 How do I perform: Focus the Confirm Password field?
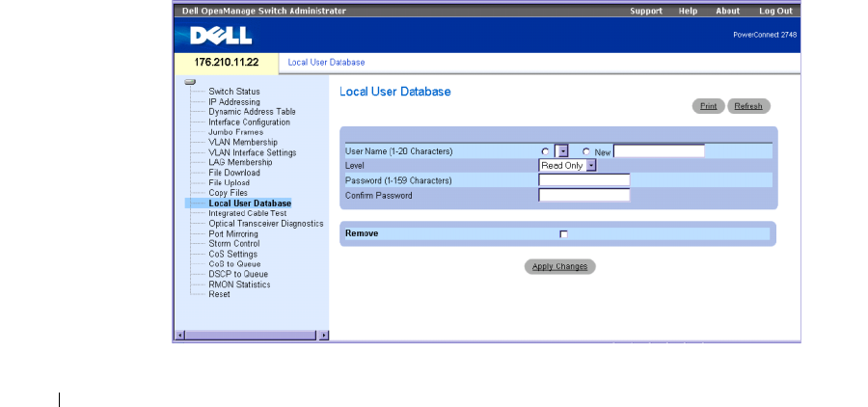583,195
